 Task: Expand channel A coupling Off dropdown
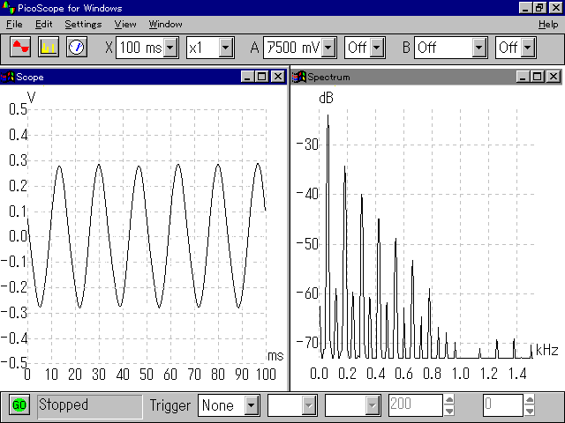[x=377, y=47]
